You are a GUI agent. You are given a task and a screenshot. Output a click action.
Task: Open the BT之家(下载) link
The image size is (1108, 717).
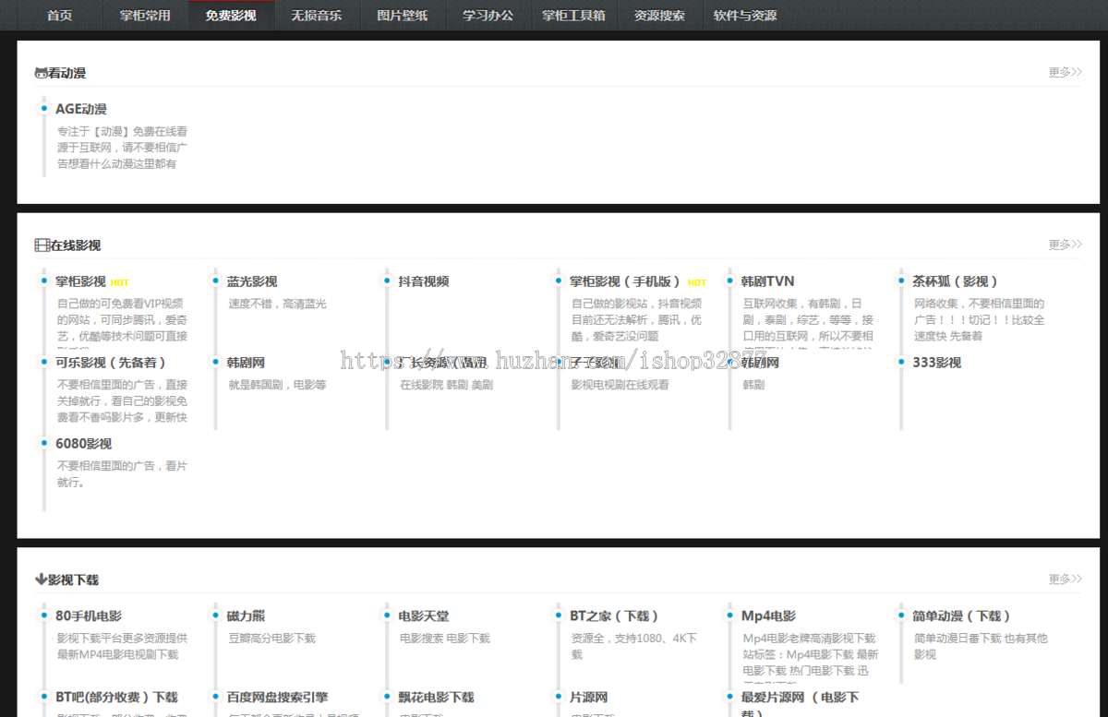(x=615, y=615)
